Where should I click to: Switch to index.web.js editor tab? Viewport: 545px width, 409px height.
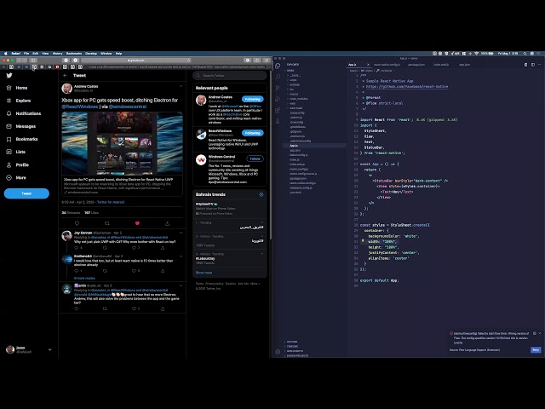point(441,65)
